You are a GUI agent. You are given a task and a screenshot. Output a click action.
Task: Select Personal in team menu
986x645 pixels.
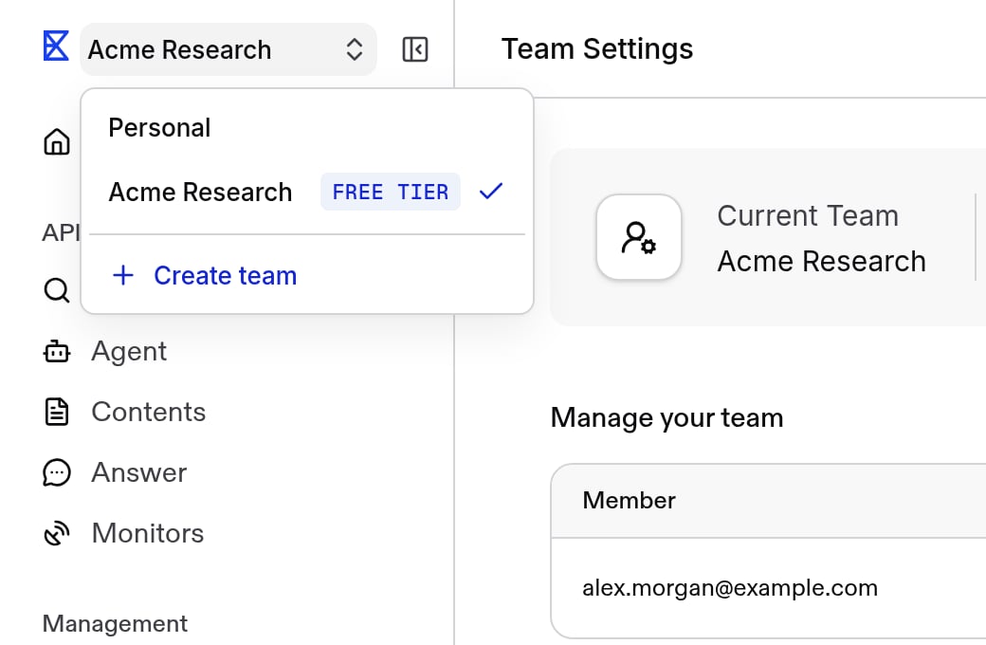click(307, 128)
